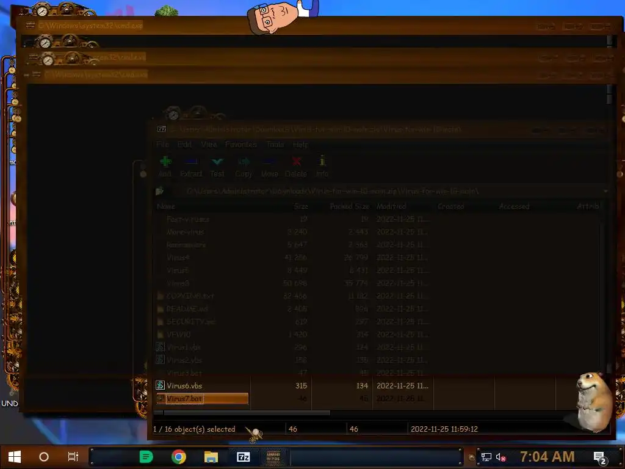Sort by the Accessed column header
This screenshot has height=469, width=625.
pos(514,206)
